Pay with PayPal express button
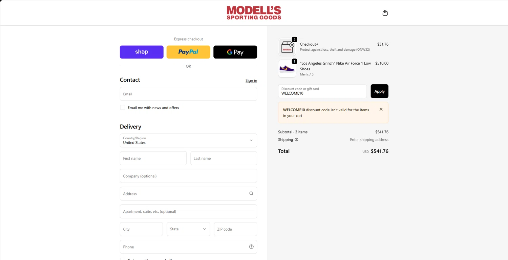The image size is (508, 260). (188, 52)
